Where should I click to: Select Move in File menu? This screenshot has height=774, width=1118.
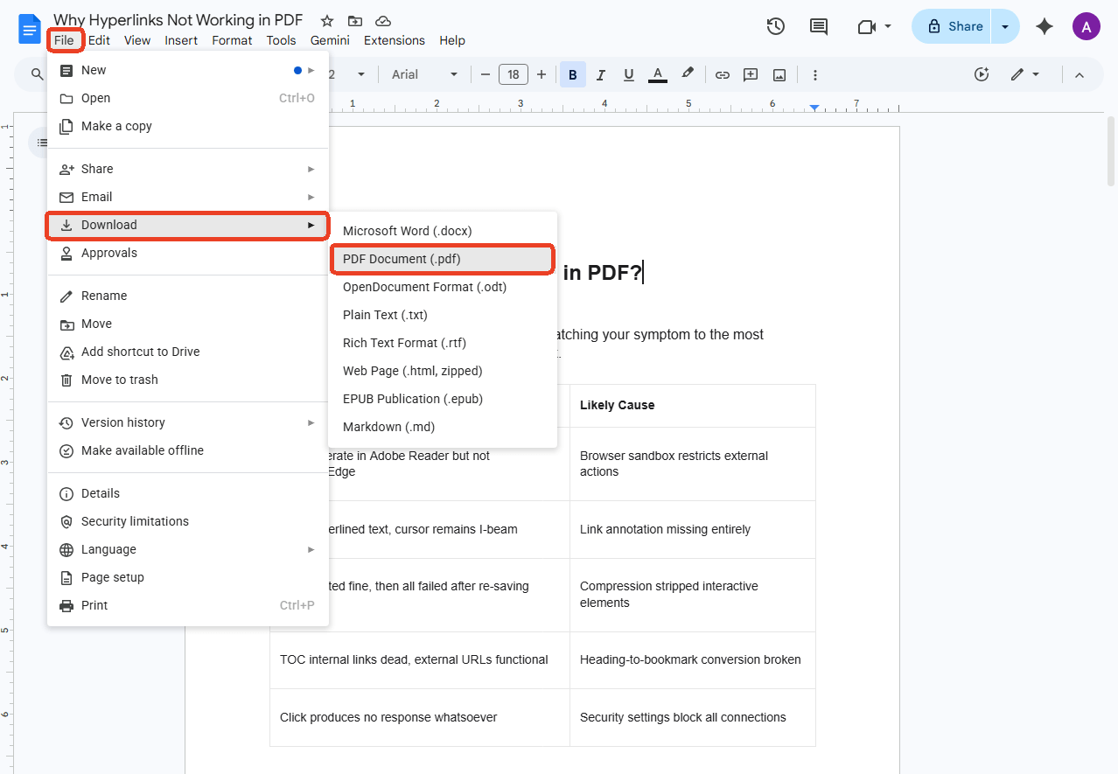tap(188, 324)
